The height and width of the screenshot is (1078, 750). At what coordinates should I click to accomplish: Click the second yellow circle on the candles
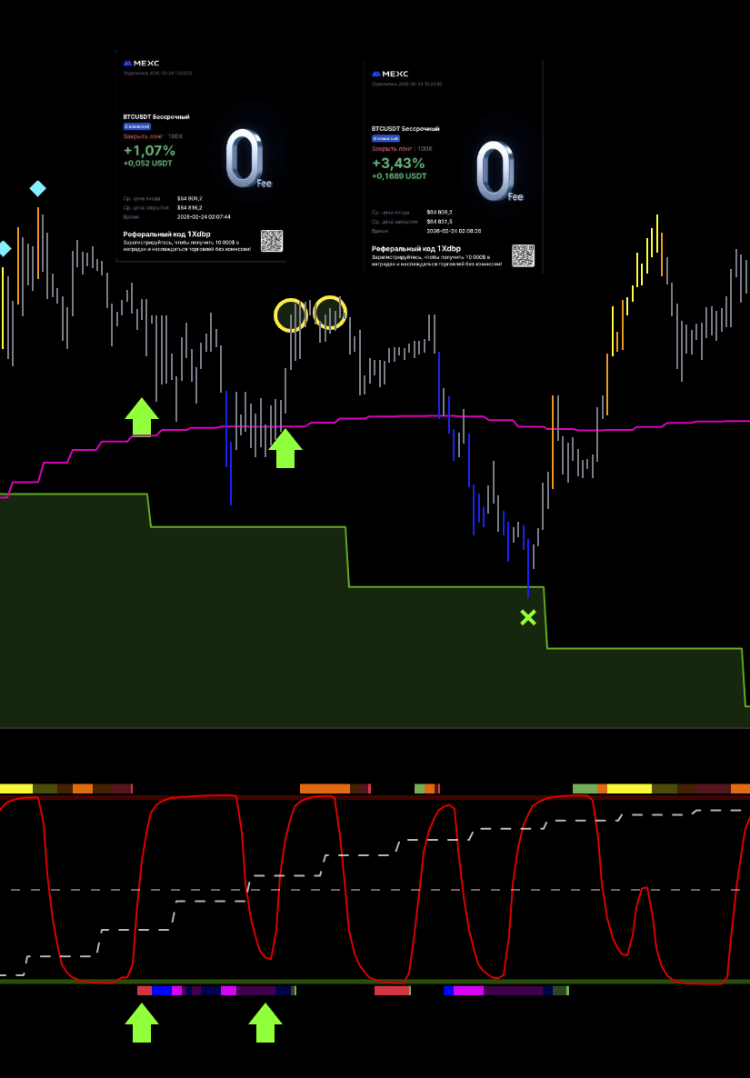330,313
